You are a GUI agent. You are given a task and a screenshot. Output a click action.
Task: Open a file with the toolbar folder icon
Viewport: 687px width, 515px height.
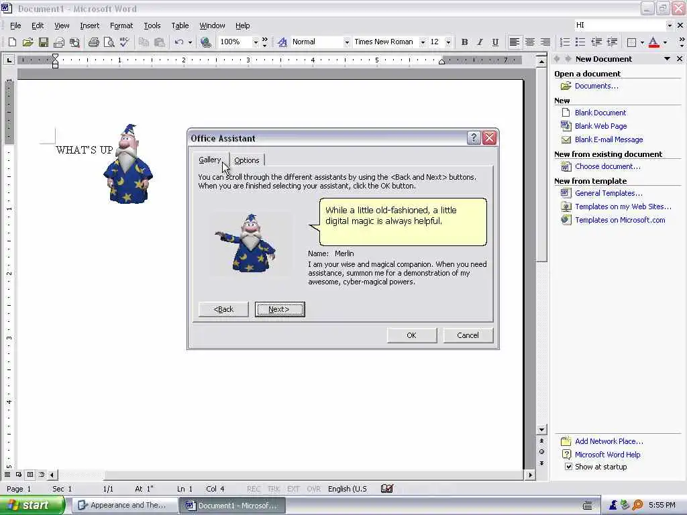[x=28, y=42]
